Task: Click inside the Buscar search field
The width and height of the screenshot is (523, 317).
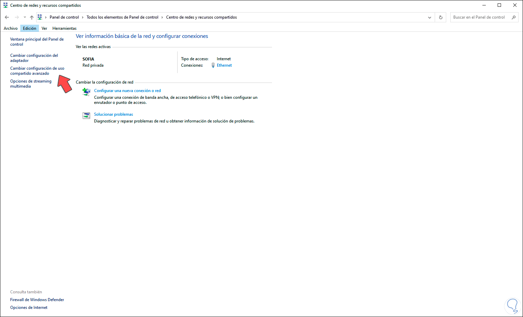Action: pyautogui.click(x=480, y=17)
